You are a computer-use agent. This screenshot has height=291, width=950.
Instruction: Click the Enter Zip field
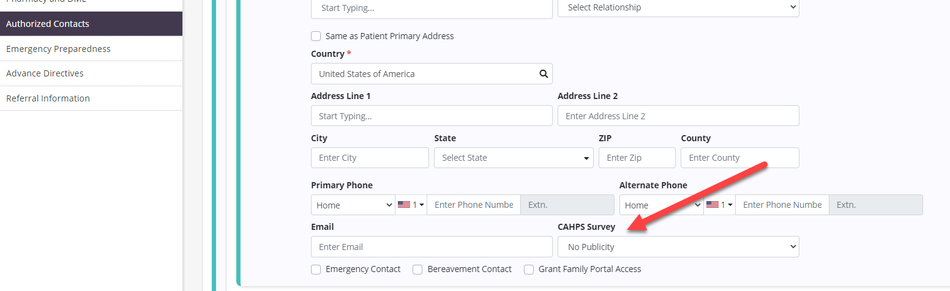point(637,158)
